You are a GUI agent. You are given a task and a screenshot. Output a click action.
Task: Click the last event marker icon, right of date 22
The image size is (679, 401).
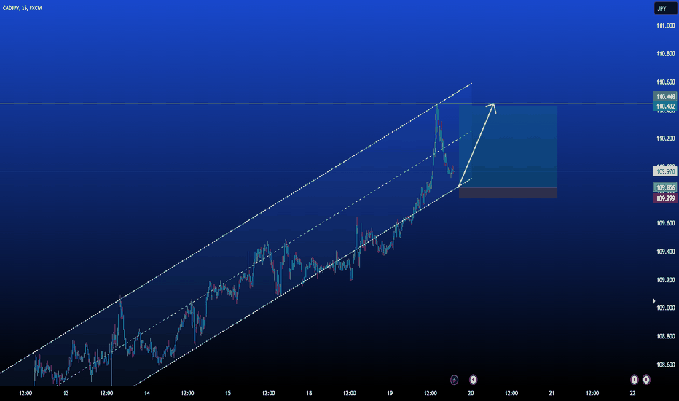[x=646, y=380]
